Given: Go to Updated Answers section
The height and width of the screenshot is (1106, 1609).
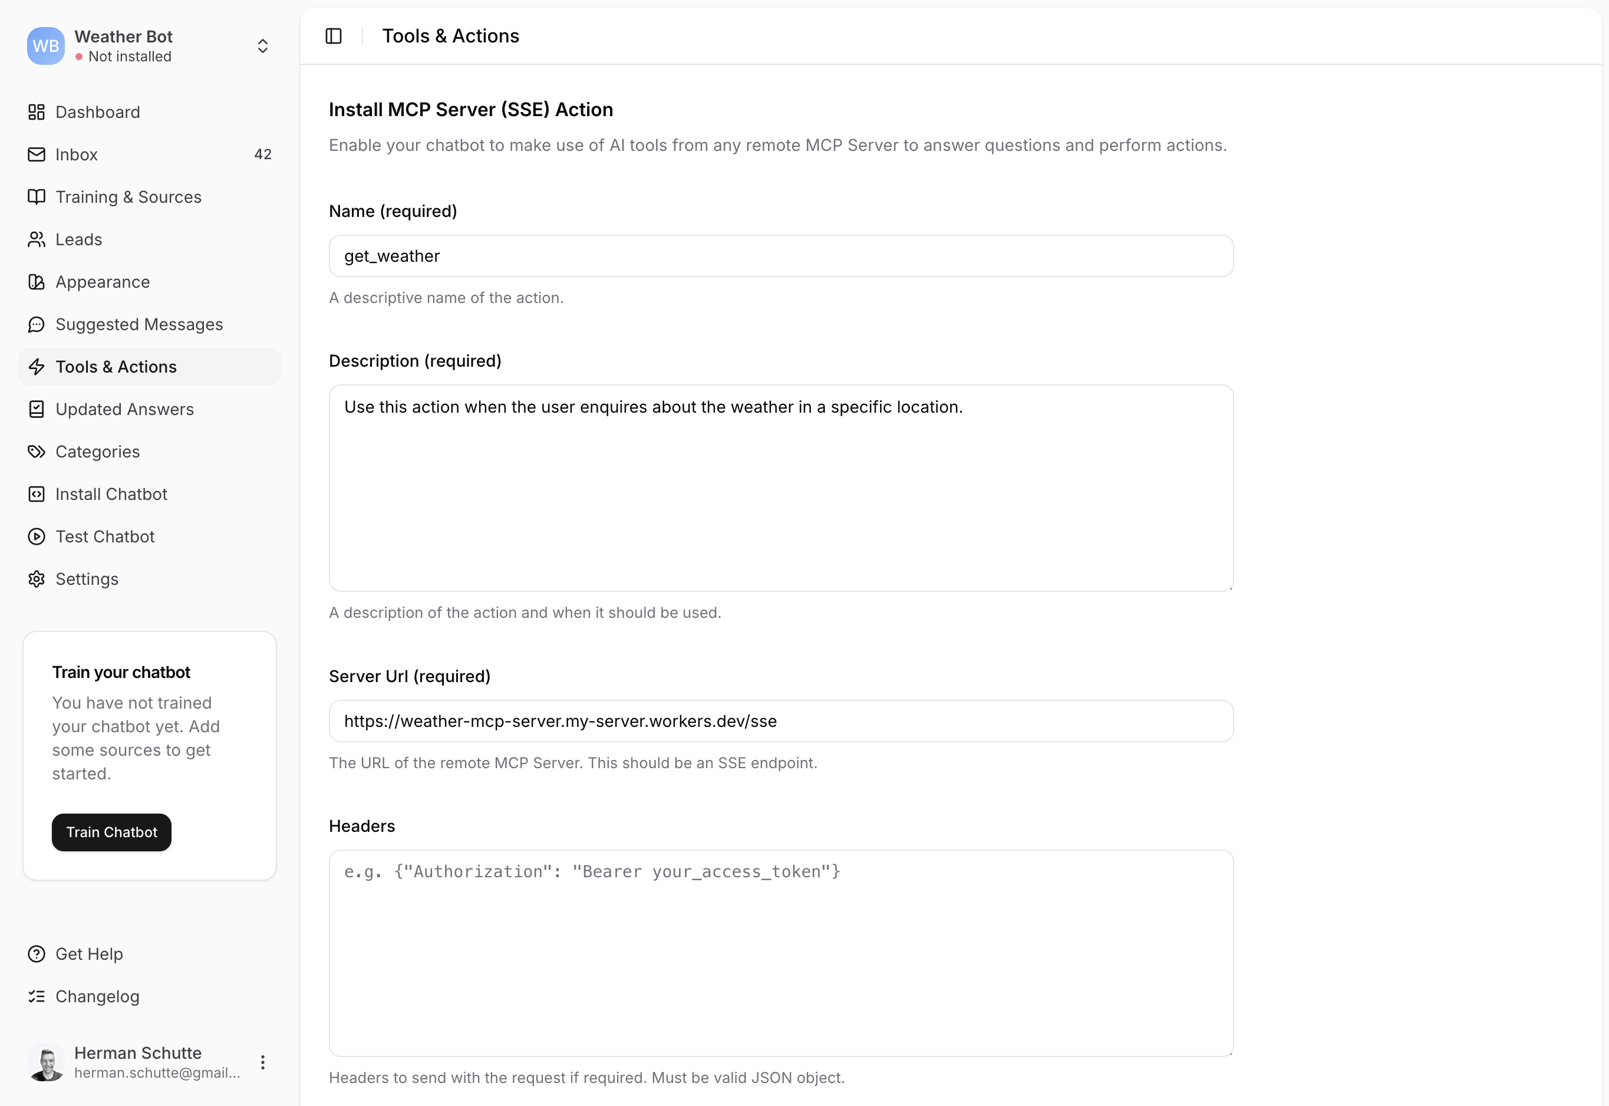Looking at the screenshot, I should (x=125, y=410).
